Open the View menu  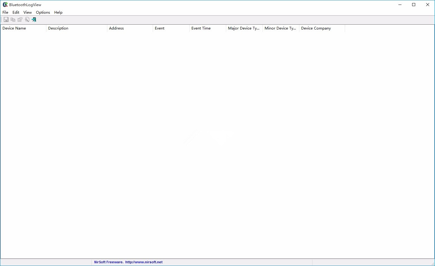pos(27,12)
